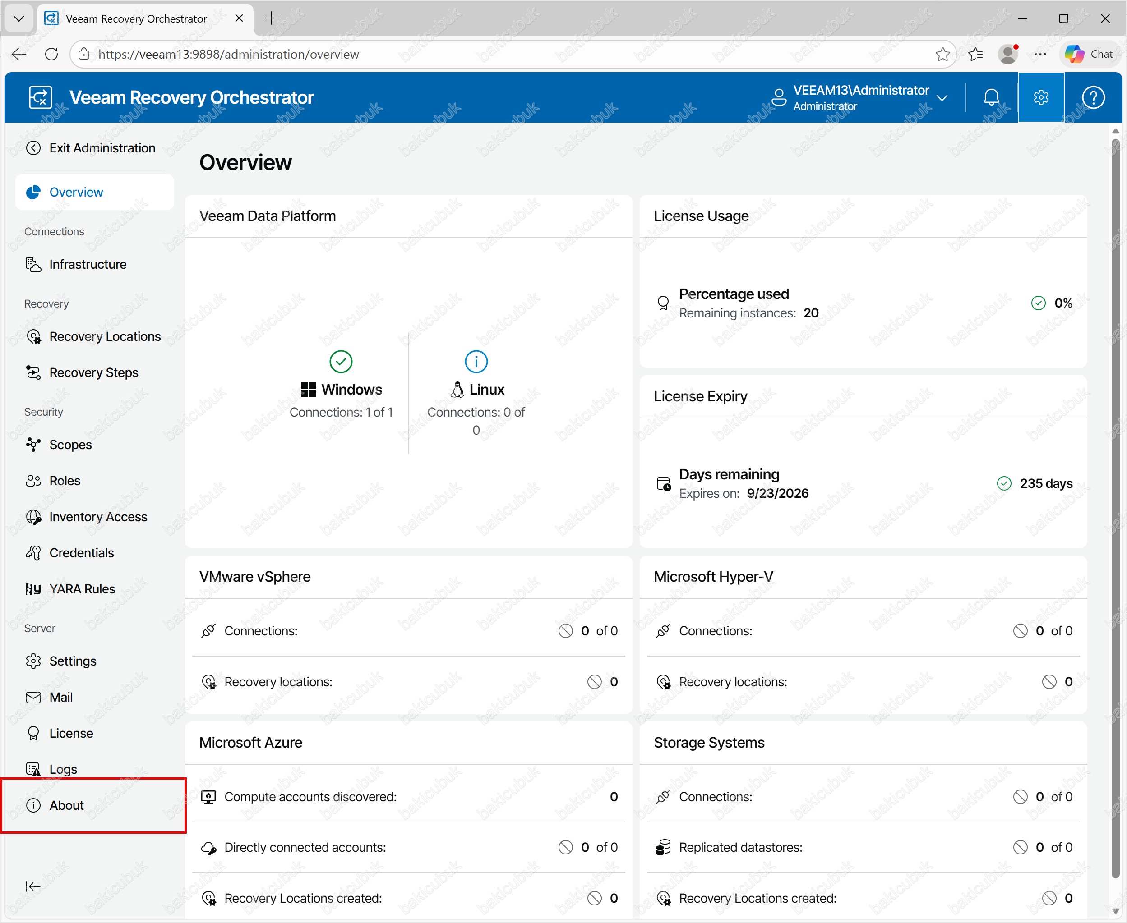
Task: Open the browser tab list chevron
Action: tap(18, 18)
